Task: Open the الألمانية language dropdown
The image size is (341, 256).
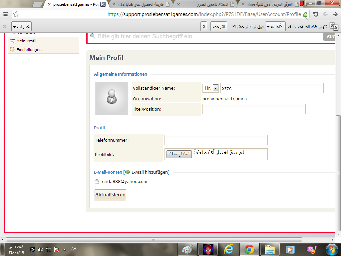Action: click(275, 27)
